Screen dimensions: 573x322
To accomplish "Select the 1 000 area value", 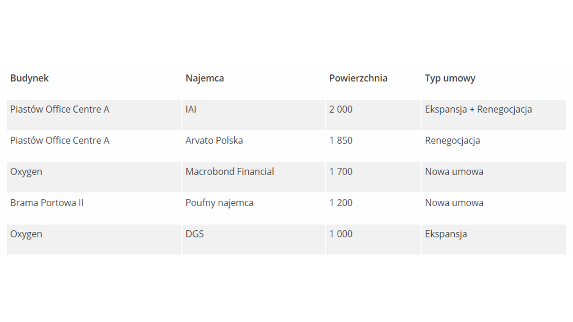I will [x=341, y=234].
